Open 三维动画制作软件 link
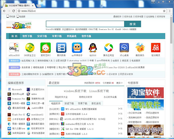 tap(30, 74)
